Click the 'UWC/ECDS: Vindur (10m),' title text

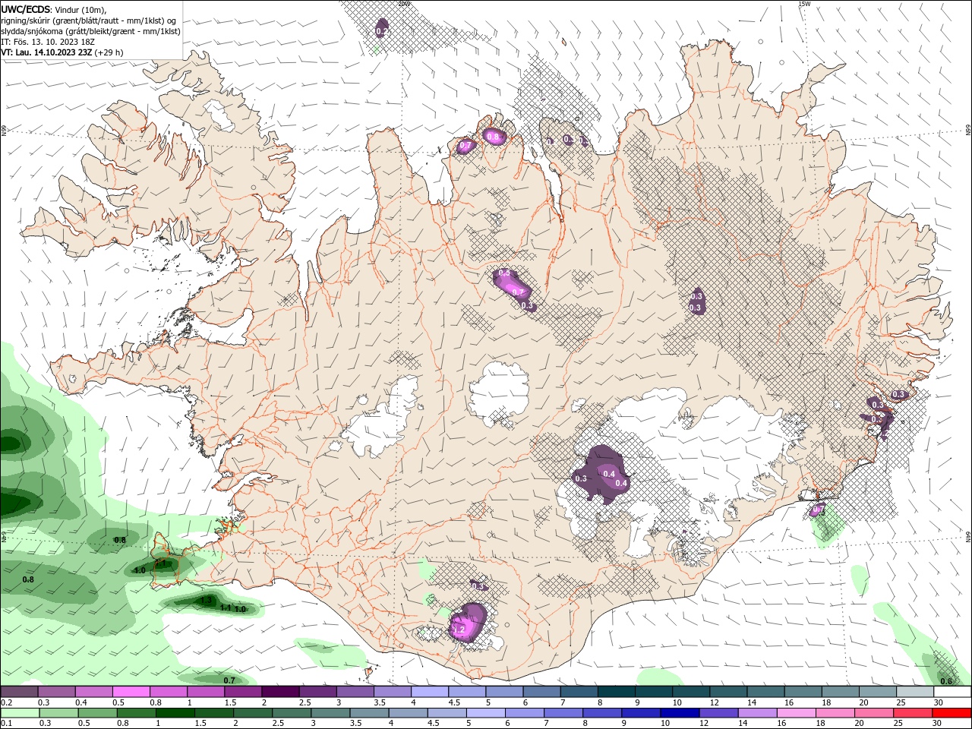[54, 9]
